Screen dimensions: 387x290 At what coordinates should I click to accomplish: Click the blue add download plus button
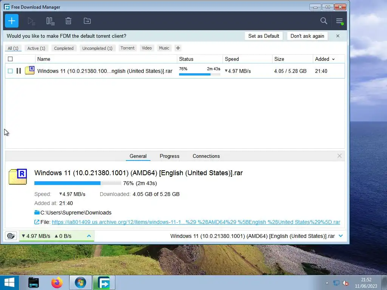click(x=12, y=21)
